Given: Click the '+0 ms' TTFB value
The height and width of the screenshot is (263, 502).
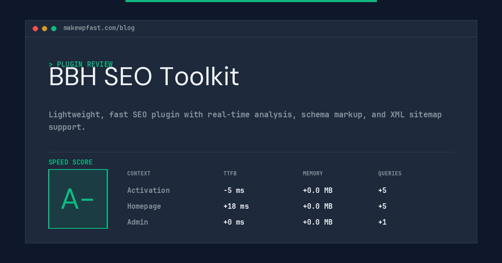Looking at the screenshot, I should 234,222.
